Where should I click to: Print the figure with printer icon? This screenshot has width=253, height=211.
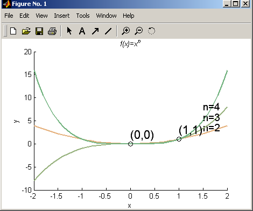52,31
